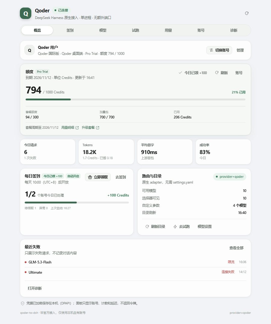
Task: Click the Ultimate failure row
Action: point(135,272)
